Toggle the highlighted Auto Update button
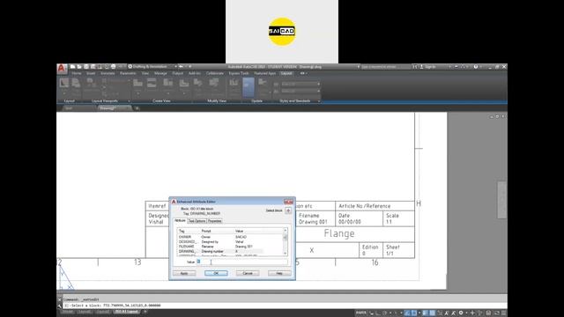 249,87
